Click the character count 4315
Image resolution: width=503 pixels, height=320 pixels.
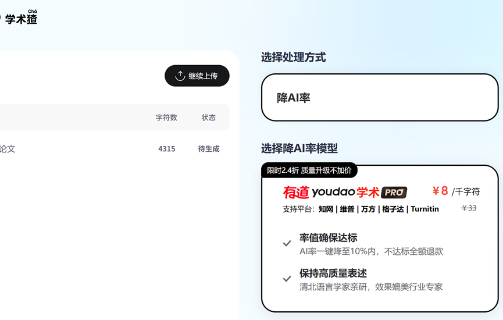(x=167, y=148)
